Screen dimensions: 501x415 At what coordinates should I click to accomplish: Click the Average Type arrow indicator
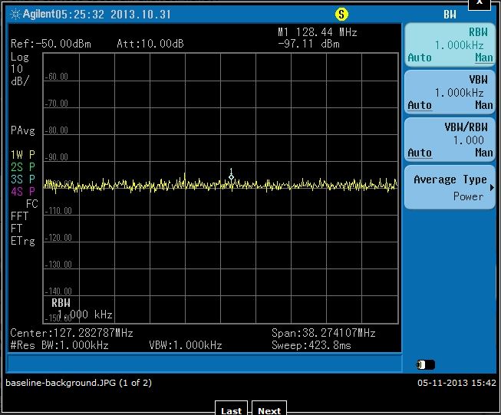(492, 188)
